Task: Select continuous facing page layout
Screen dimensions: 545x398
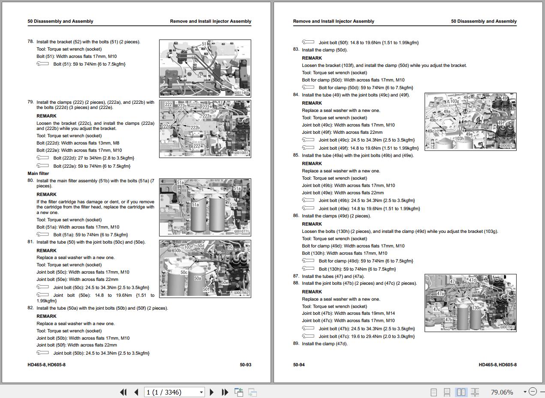Action: pos(475,392)
